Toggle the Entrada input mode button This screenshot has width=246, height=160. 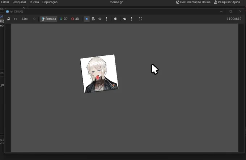click(49, 19)
